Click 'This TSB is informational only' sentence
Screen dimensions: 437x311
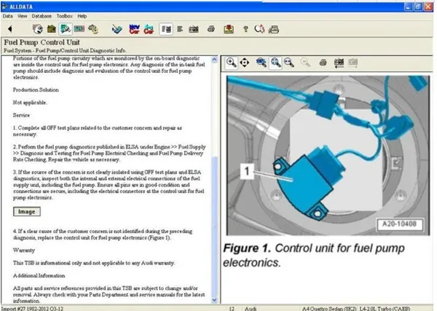point(94,263)
